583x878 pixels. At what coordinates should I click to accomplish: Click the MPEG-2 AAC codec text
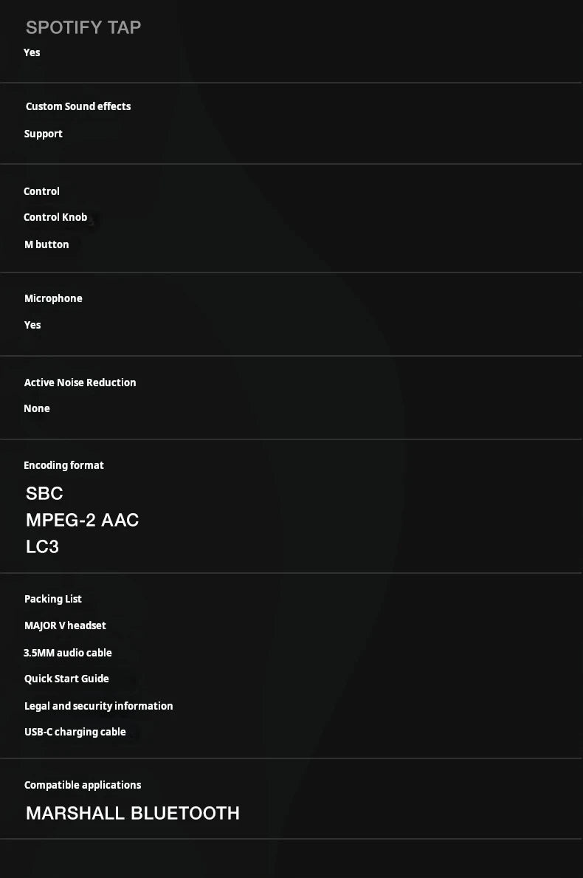[x=82, y=520]
